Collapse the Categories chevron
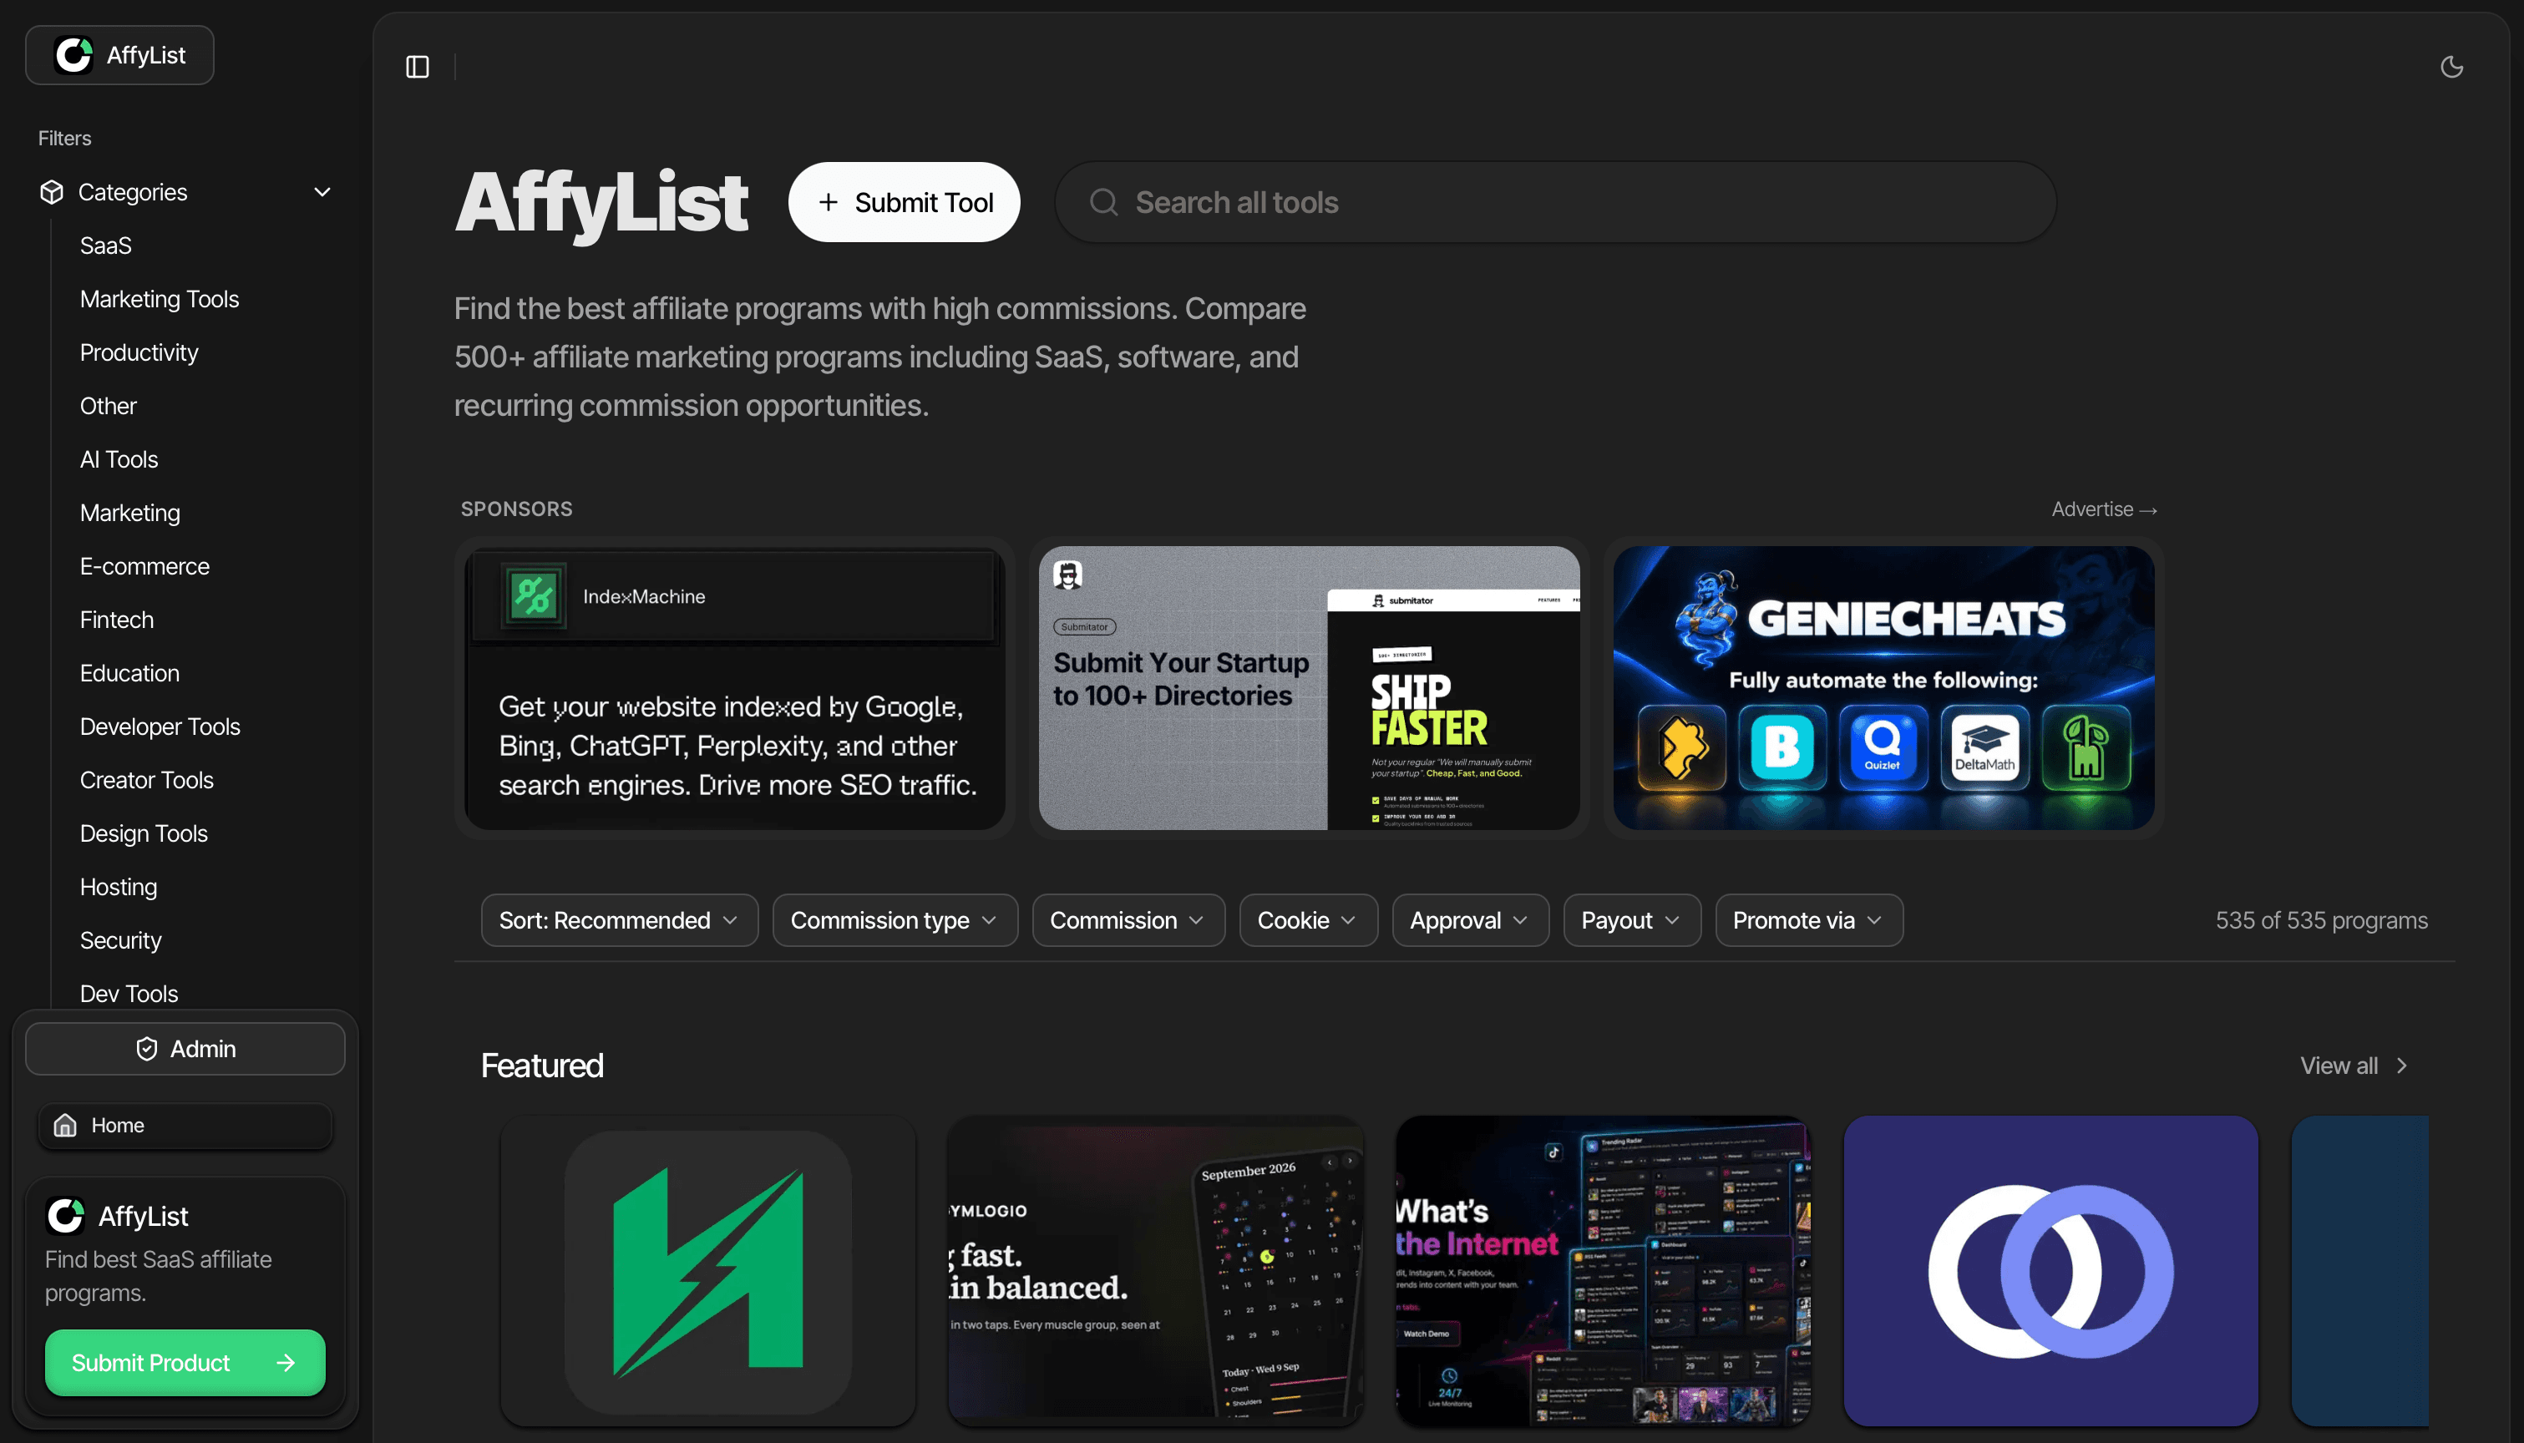 click(322, 192)
